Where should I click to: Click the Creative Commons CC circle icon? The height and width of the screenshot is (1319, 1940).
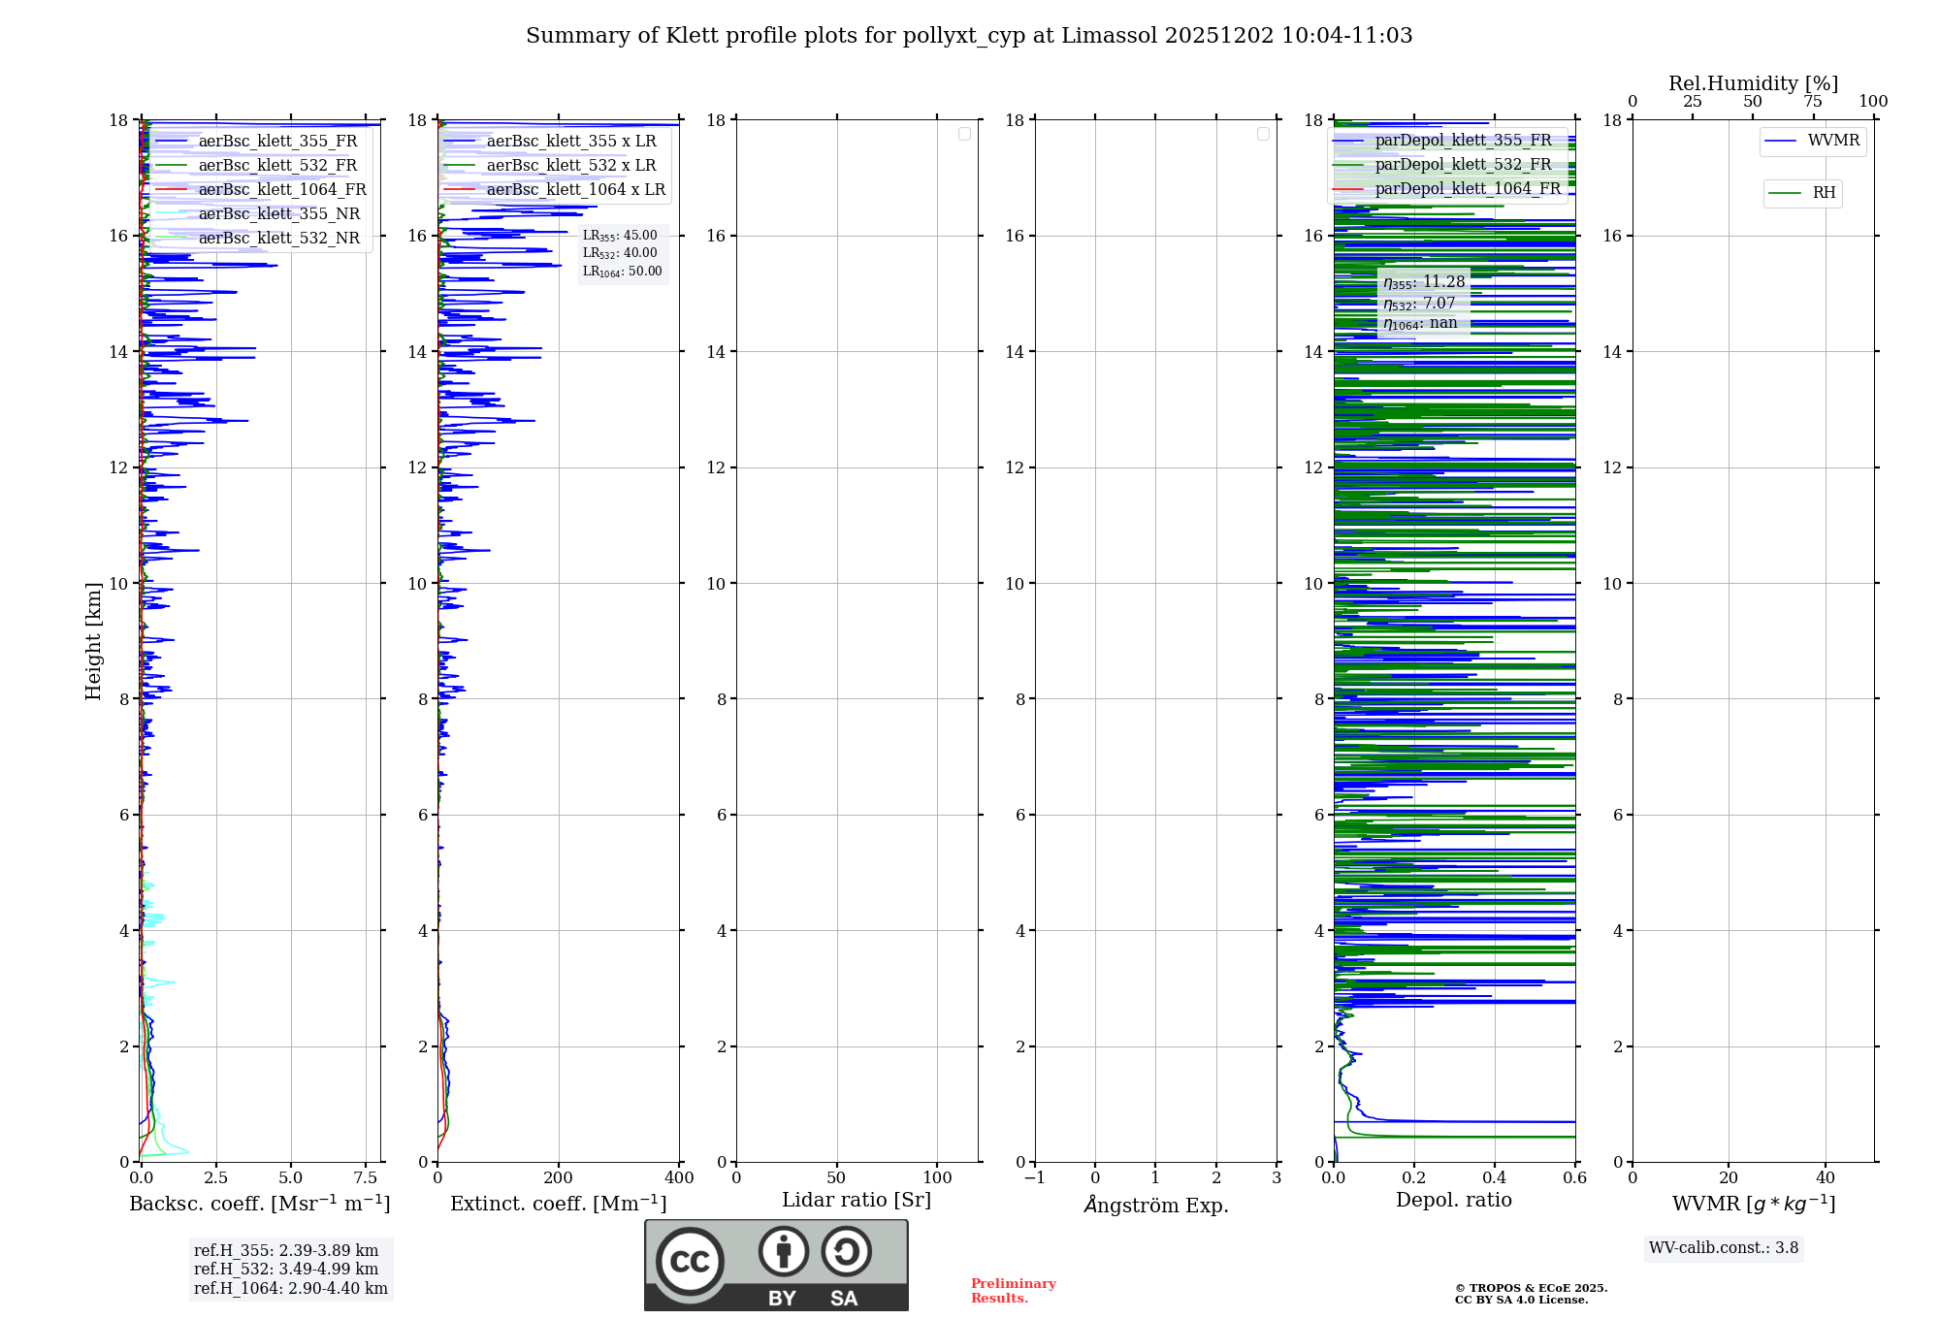click(x=690, y=1261)
